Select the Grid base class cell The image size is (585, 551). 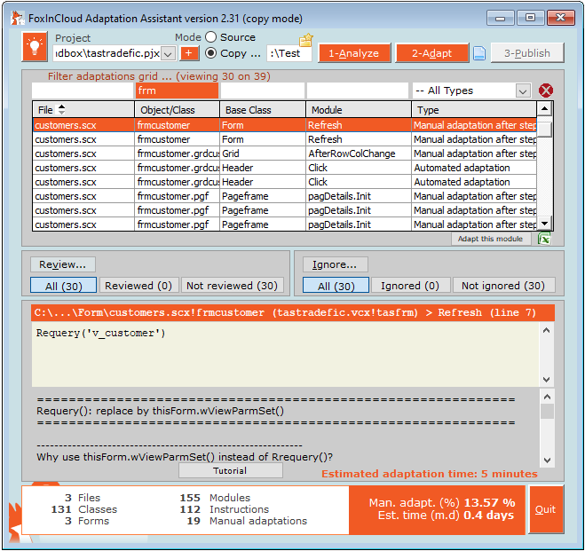click(x=262, y=153)
